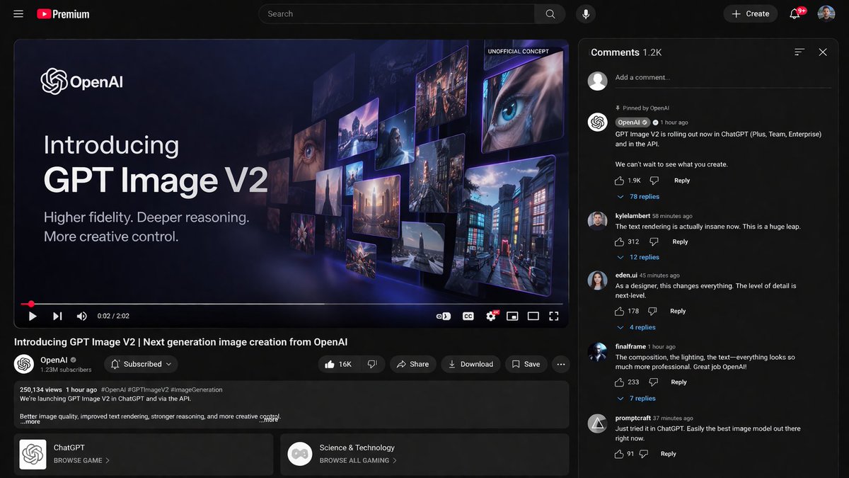Start voice search with microphone icon

point(586,13)
